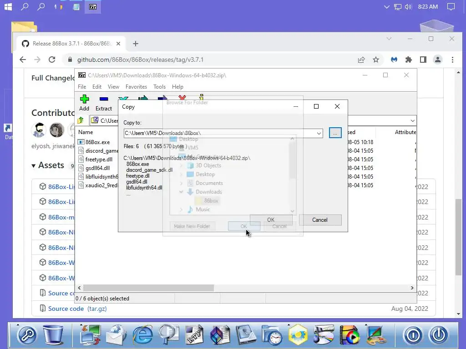466x349 pixels.
Task: Reload the GitHub page
Action: click(52, 60)
